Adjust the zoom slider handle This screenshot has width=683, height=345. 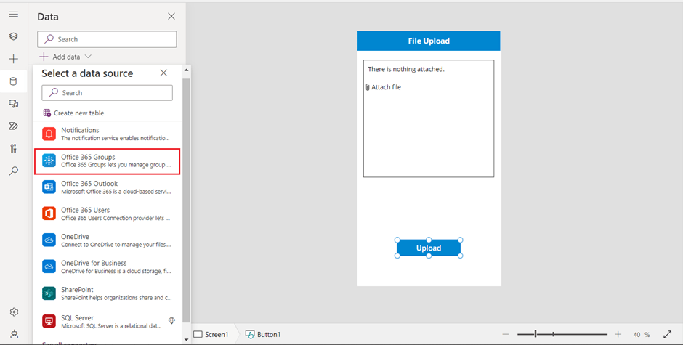(x=536, y=334)
